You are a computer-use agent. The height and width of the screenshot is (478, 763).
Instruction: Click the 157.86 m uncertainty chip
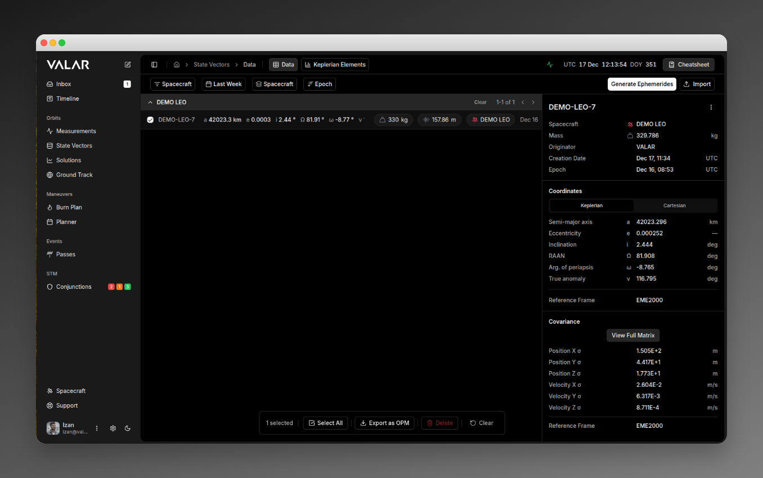(x=439, y=120)
